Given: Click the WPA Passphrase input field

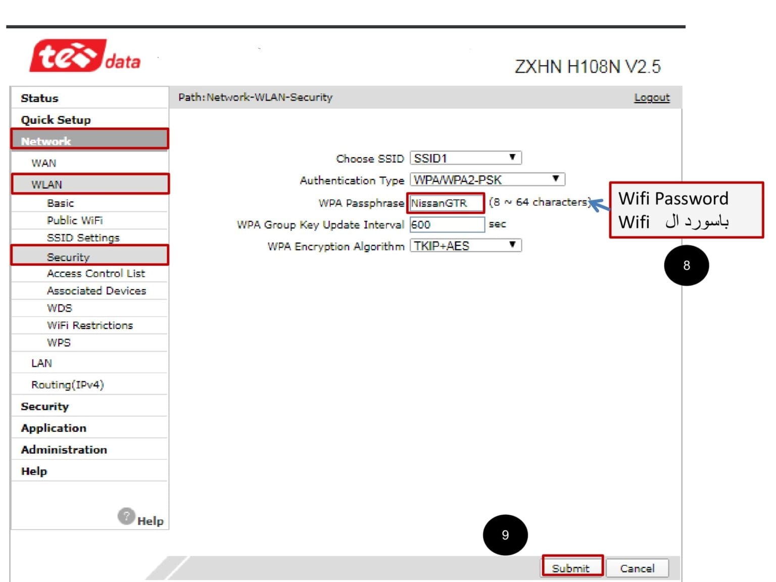Looking at the screenshot, I should 446,203.
